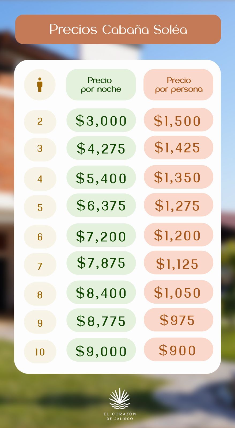Select the 6 persons row number
Screen dimensions: 235x428
(40, 237)
